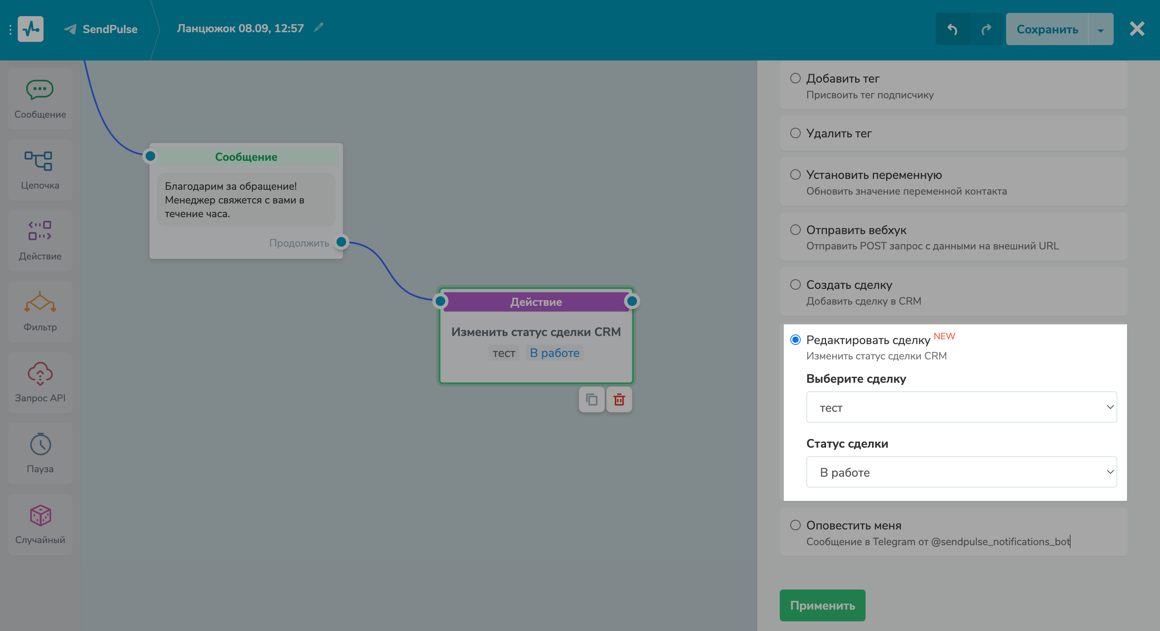
Task: Edit chain name with pencil icon
Action: 318,28
